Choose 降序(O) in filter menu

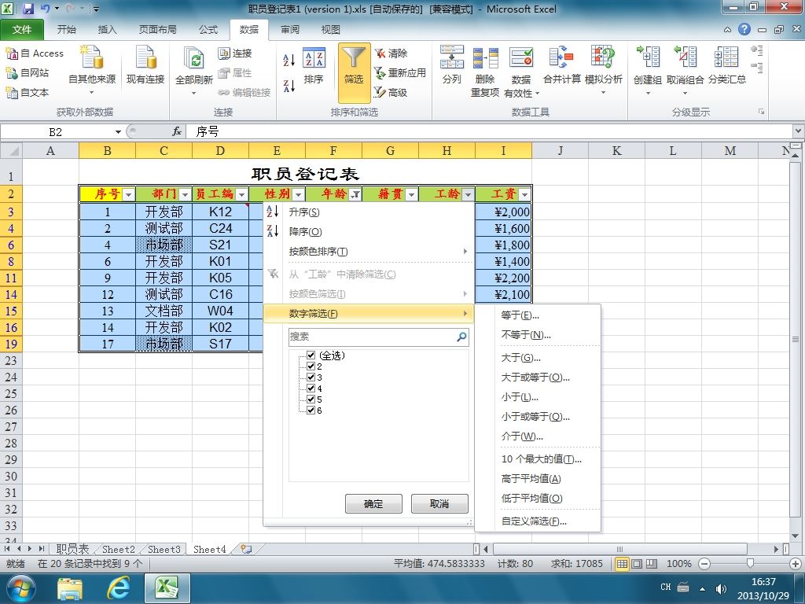(368, 231)
